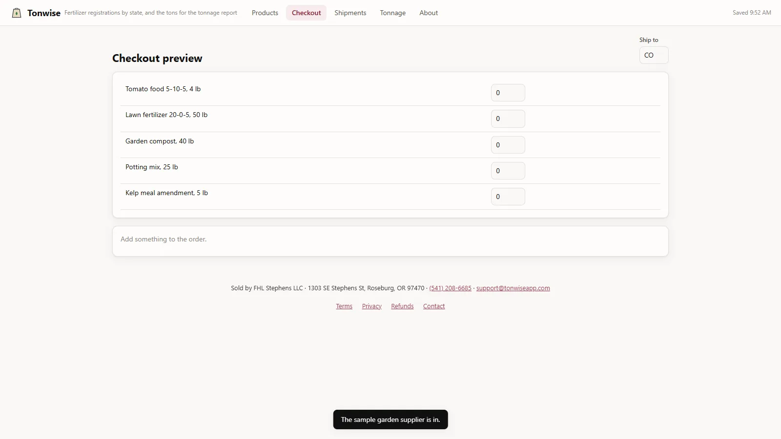Click the 'Add something to the order.' message
781x439 pixels.
click(164, 239)
